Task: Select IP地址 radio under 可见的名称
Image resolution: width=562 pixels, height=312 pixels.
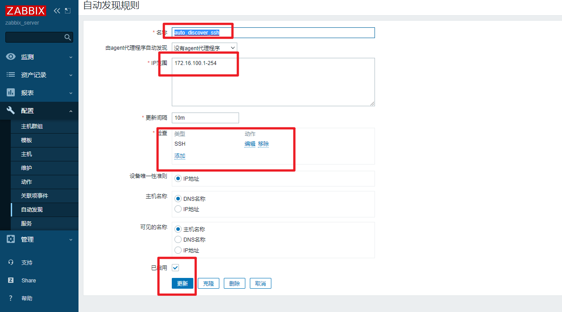Action: click(178, 251)
